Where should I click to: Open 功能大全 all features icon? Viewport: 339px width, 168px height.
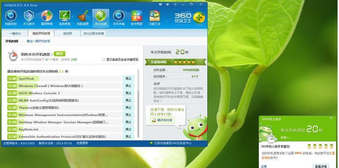(155, 18)
